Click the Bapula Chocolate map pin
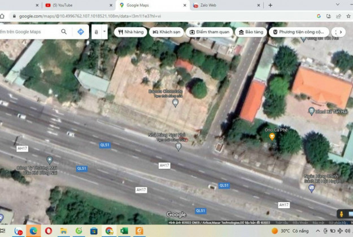353x237 pixels. (x=175, y=103)
